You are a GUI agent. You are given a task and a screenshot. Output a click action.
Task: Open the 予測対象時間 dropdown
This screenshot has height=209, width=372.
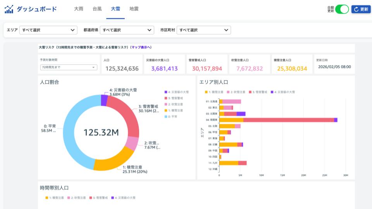point(68,67)
